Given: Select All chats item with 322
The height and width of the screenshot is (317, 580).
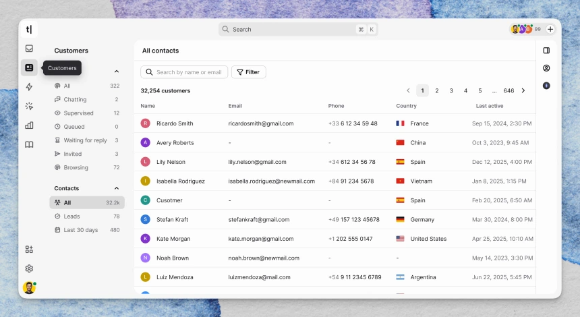Looking at the screenshot, I should pos(87,86).
